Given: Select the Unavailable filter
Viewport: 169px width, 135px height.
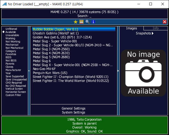Looking at the screenshot, I should click(x=12, y=35).
